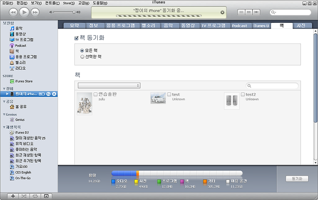Add a new playlist with plus button

point(13,196)
